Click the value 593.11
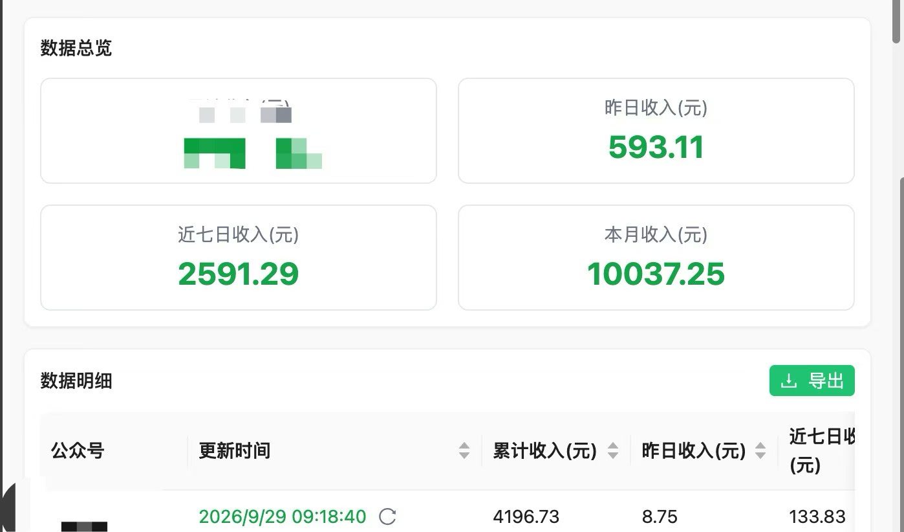The width and height of the screenshot is (904, 532). pyautogui.click(x=656, y=148)
